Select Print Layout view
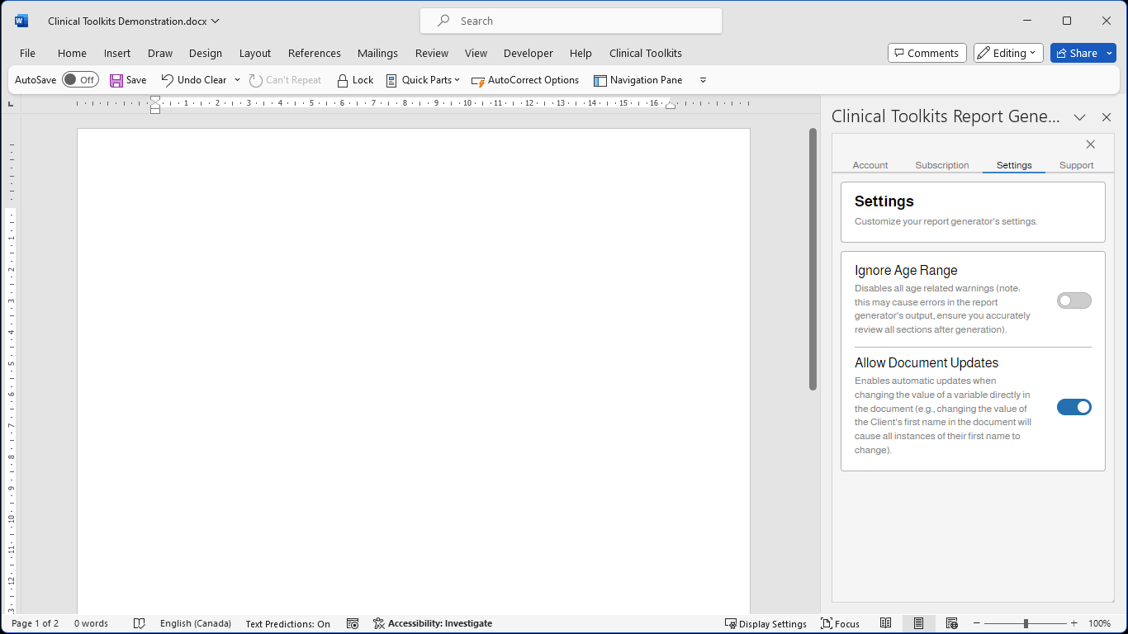Image resolution: width=1128 pixels, height=634 pixels. [918, 624]
